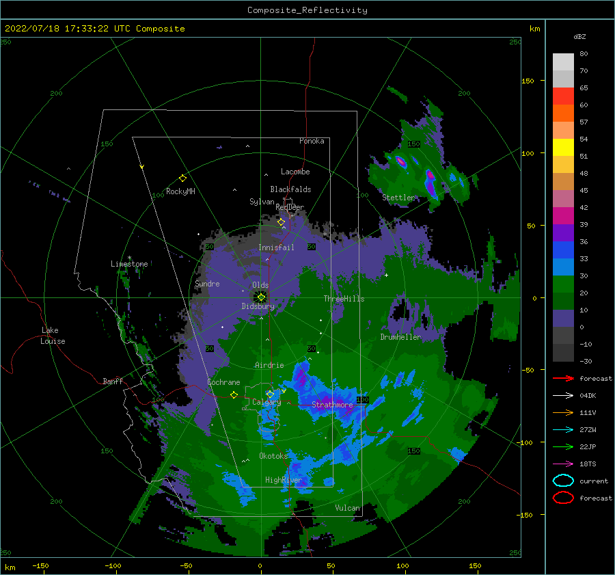Select the orange 111V arrow icon
The height and width of the screenshot is (575, 615).
pos(563,412)
